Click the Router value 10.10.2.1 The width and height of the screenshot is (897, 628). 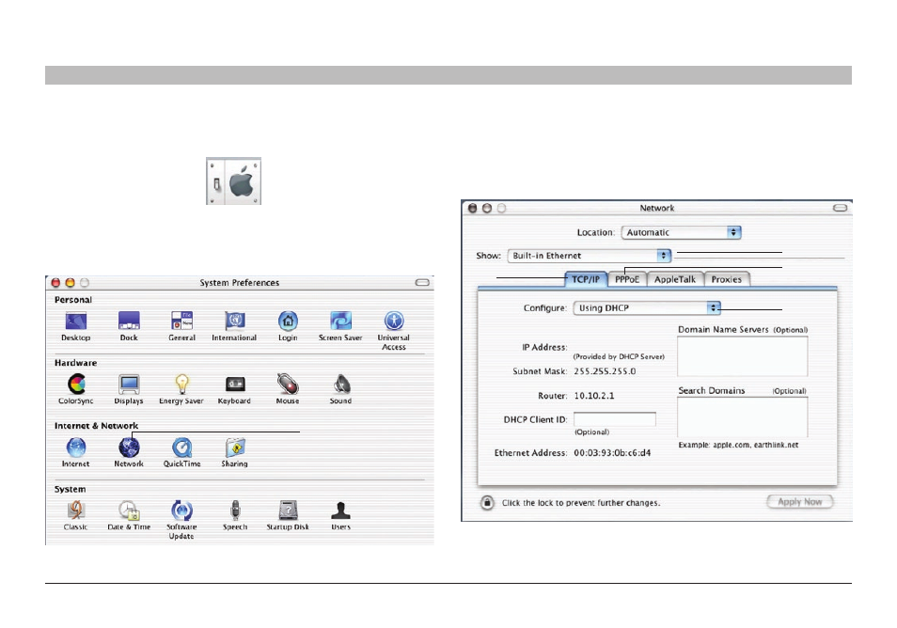(594, 395)
